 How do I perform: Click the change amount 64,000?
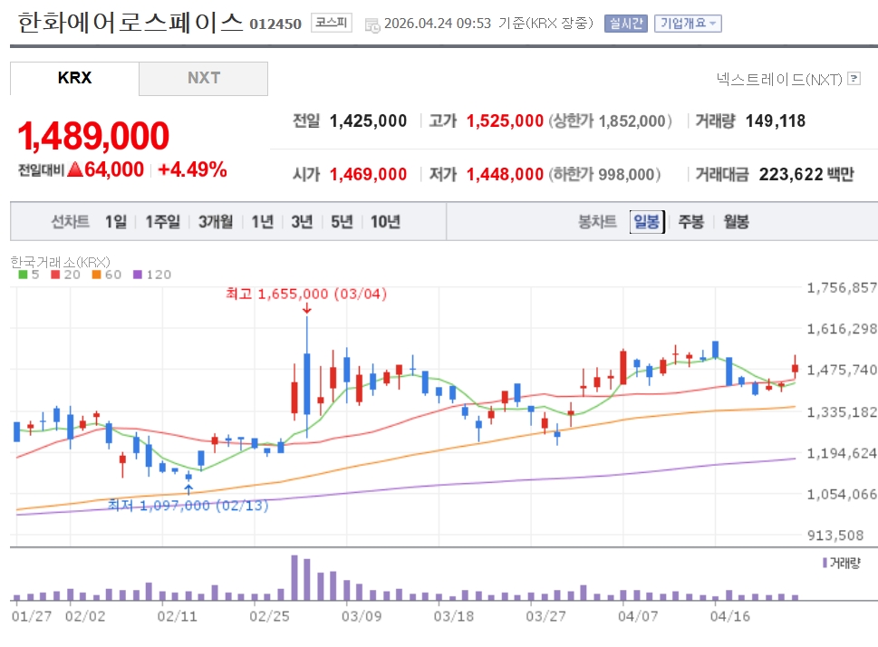[113, 169]
